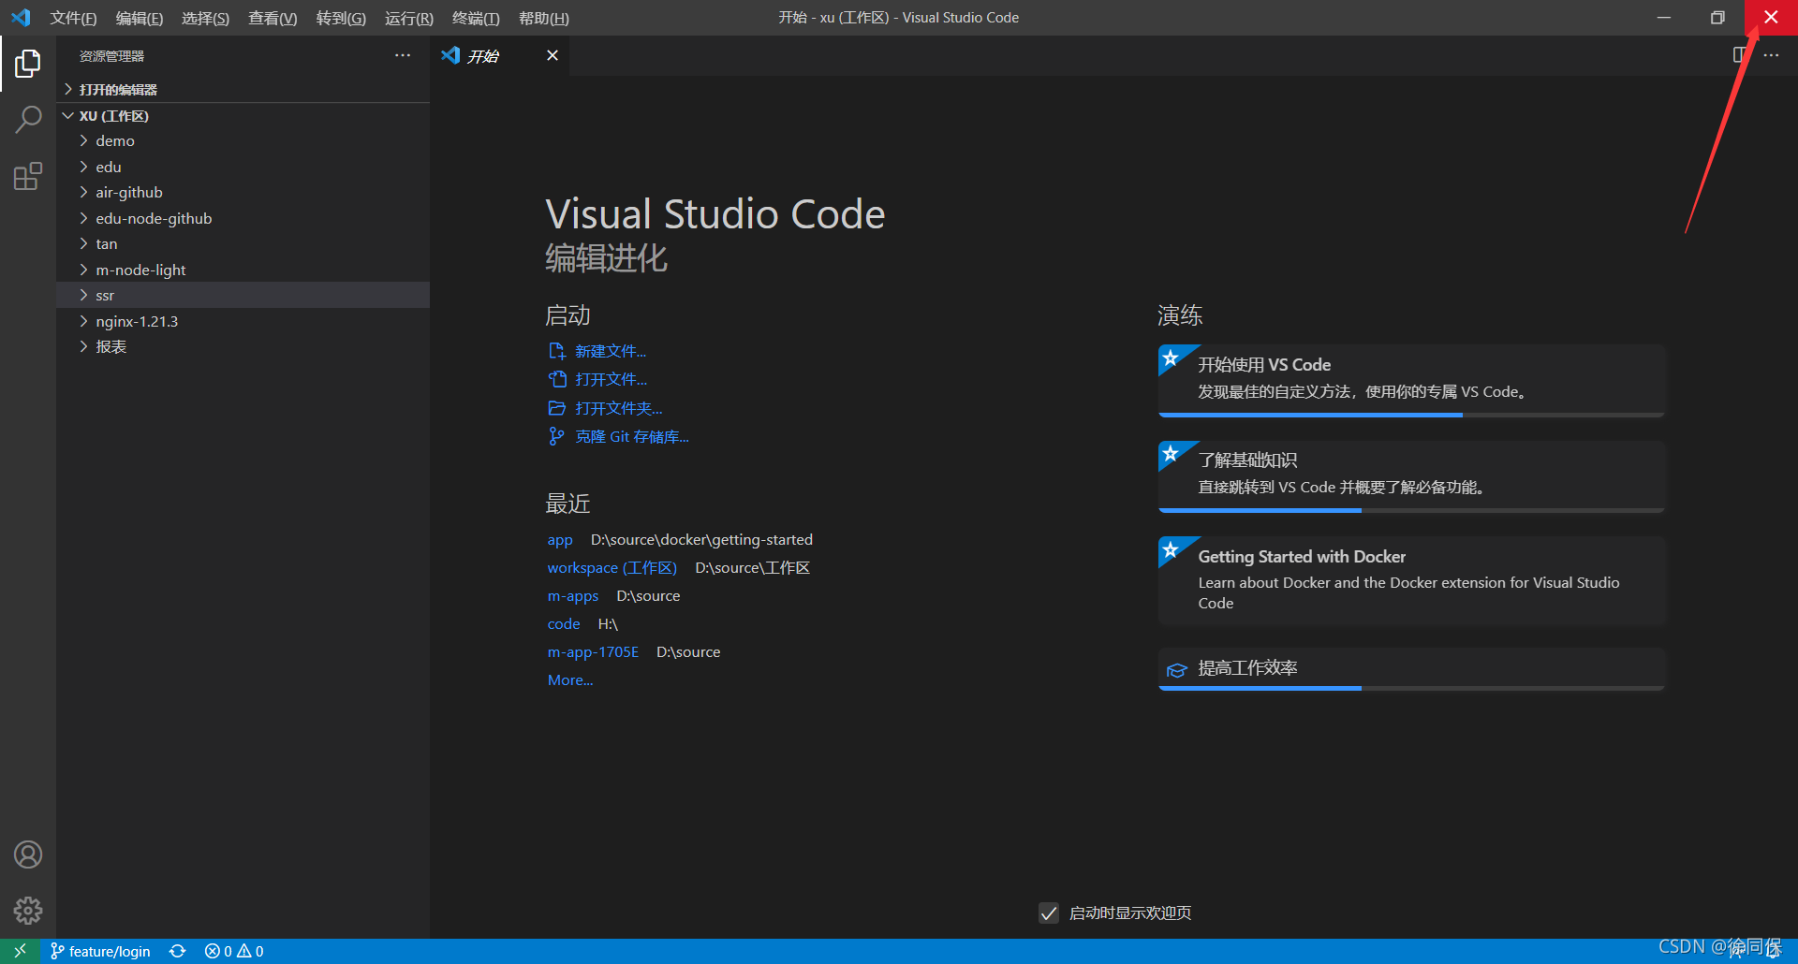Click the 打开文件... link
The width and height of the screenshot is (1798, 964).
point(611,379)
